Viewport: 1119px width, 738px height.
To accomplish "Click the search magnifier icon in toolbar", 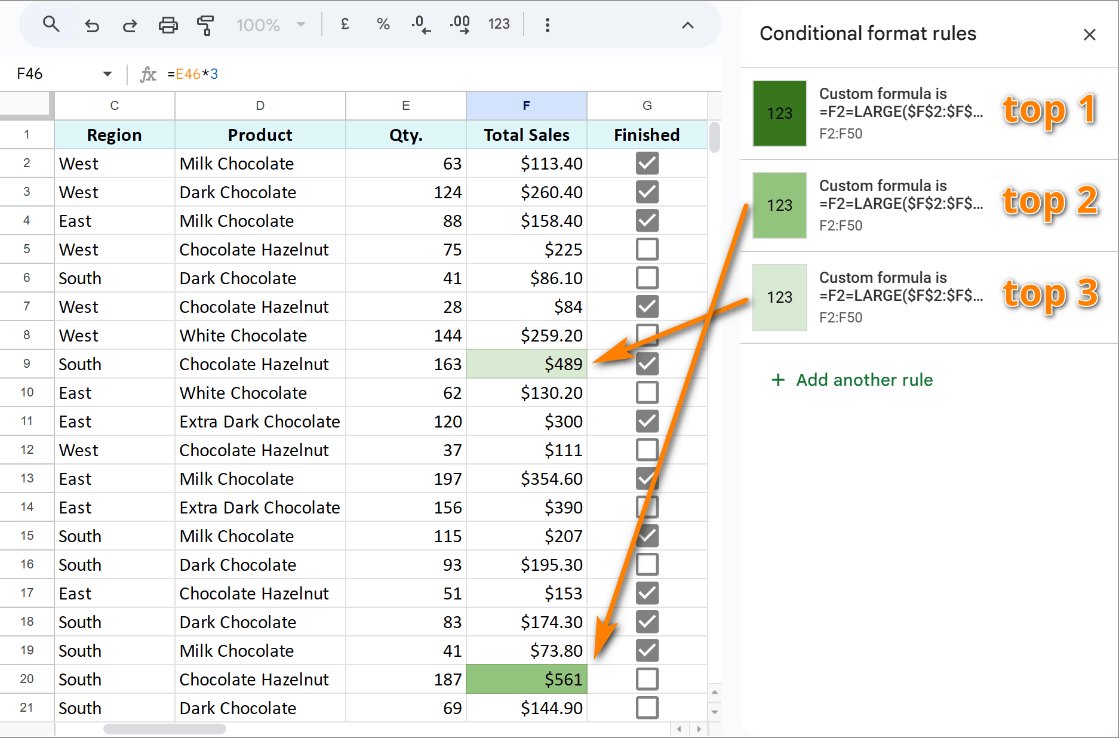I will pos(51,24).
